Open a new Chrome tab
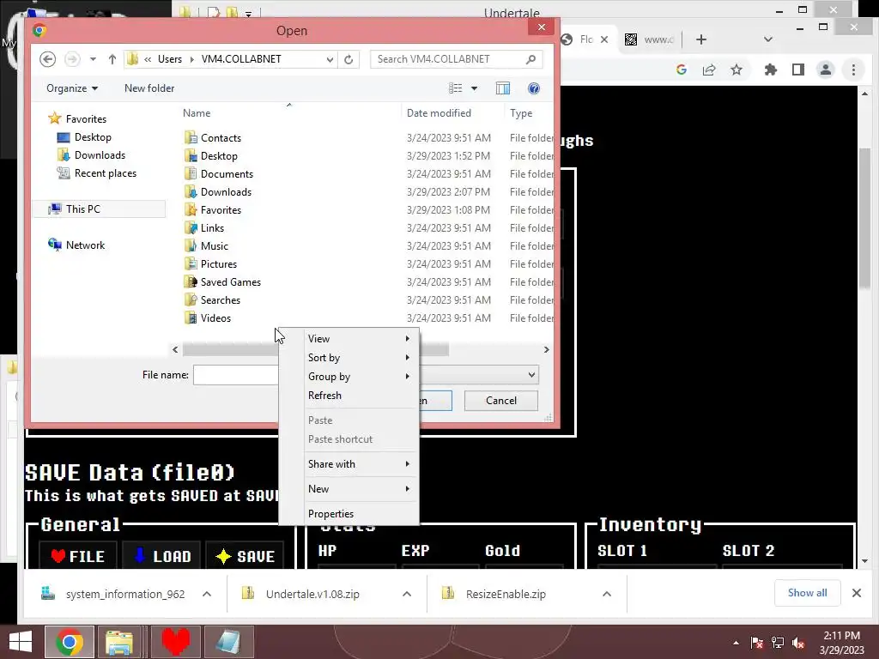 tap(700, 39)
